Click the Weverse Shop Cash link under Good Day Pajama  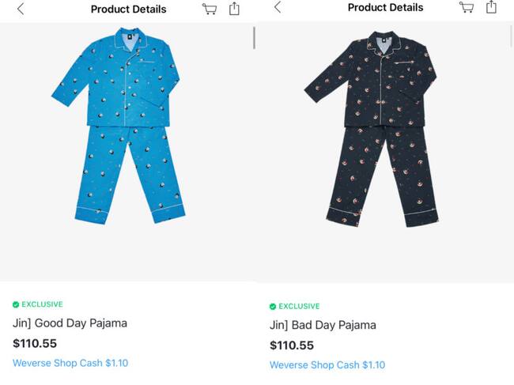(70, 363)
